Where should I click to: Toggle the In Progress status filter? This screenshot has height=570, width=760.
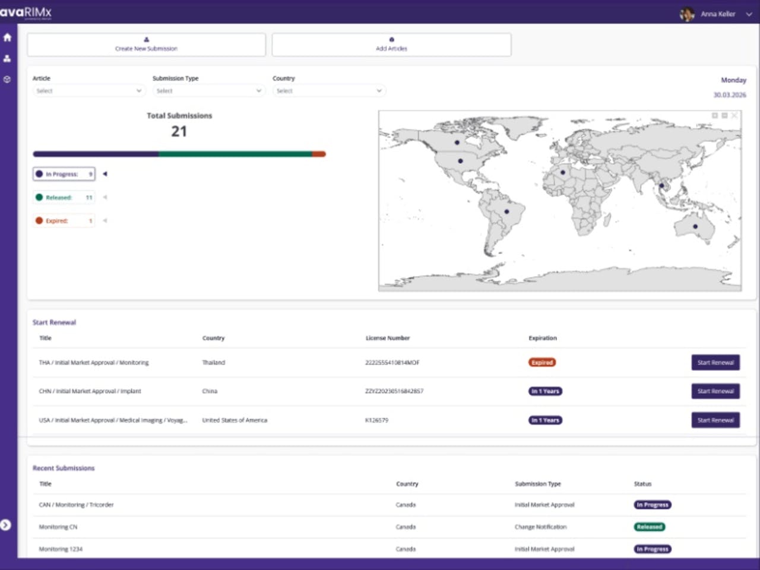[x=64, y=174]
